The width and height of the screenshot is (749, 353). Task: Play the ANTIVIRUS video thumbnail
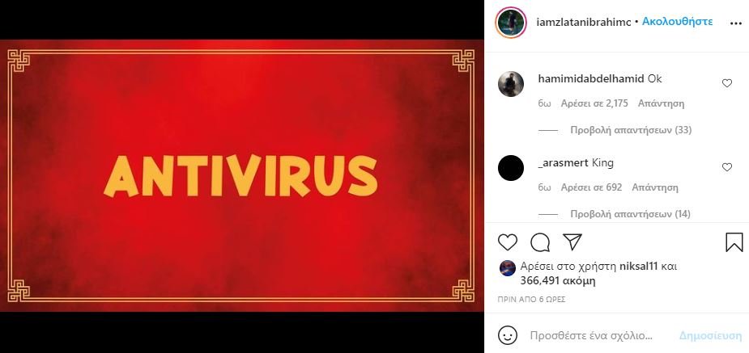pos(242,176)
